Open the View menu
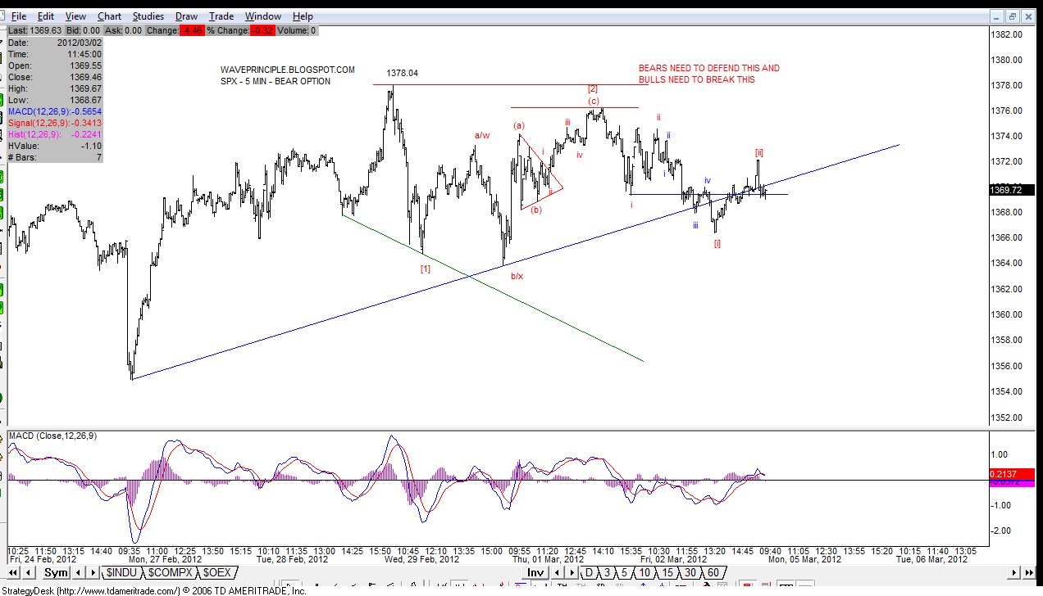Viewport: 1043px width, 596px height. click(75, 16)
